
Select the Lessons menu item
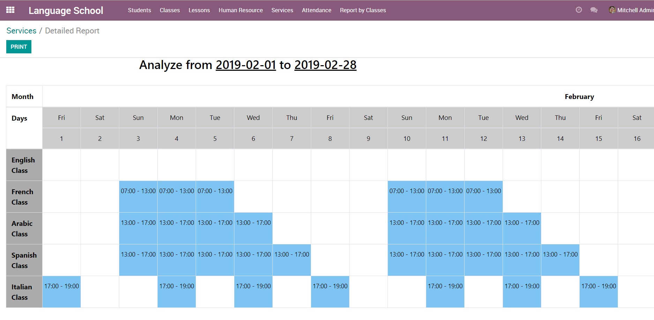(x=199, y=10)
